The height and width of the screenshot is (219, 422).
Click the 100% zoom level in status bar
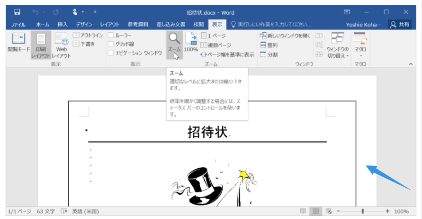tap(401, 211)
